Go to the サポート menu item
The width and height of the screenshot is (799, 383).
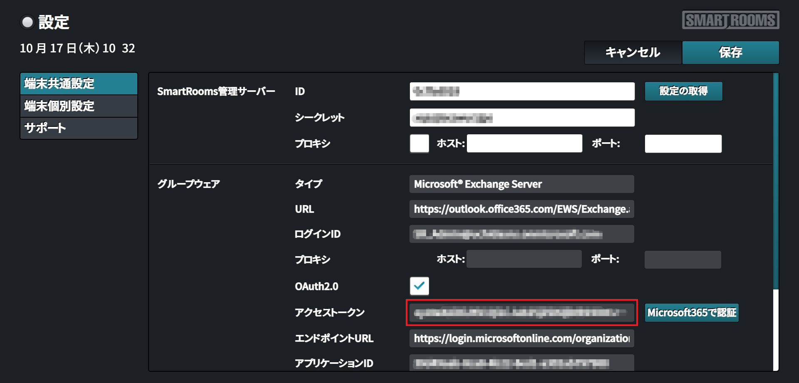(x=79, y=128)
